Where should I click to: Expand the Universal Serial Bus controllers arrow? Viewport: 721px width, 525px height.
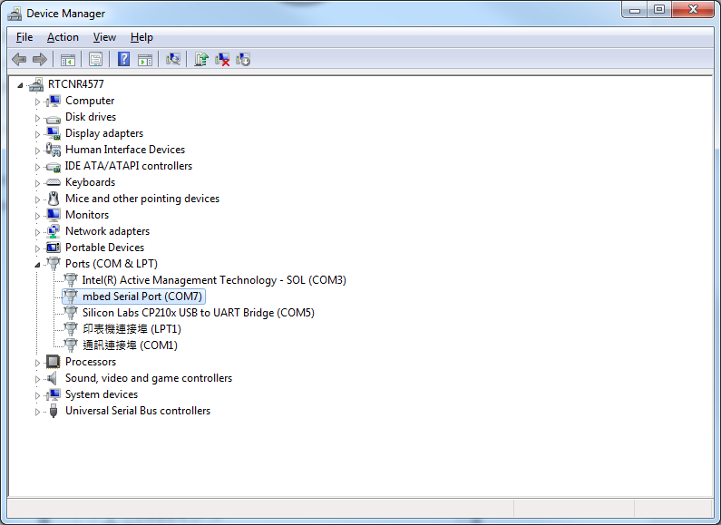click(x=38, y=412)
